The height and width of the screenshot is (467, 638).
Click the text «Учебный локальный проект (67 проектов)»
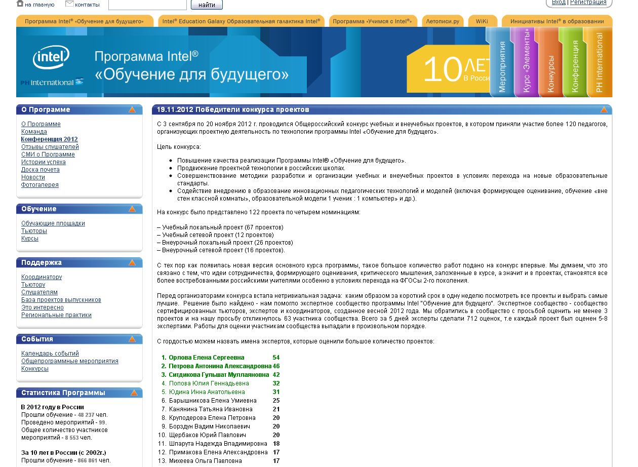coord(222,227)
